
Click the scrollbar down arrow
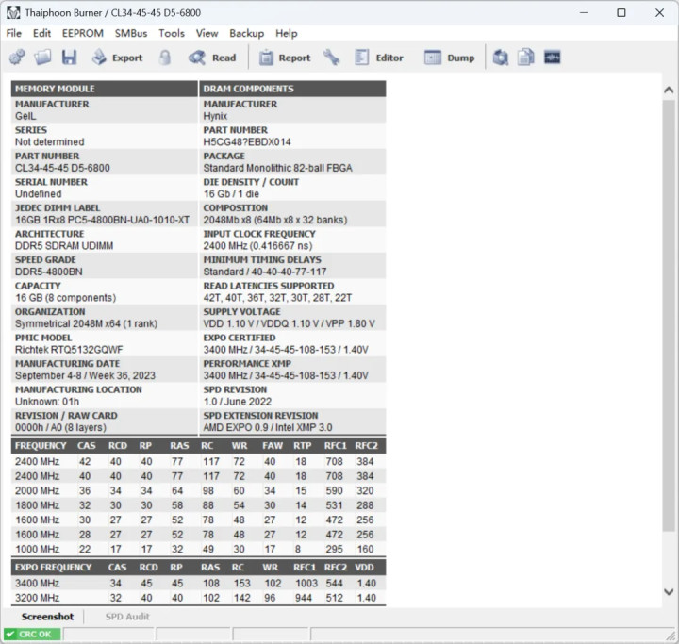pyautogui.click(x=669, y=591)
